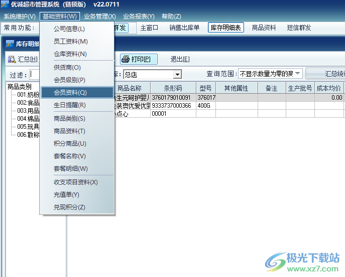Click the 退出[E] button
The image size is (345, 277).
180,59
